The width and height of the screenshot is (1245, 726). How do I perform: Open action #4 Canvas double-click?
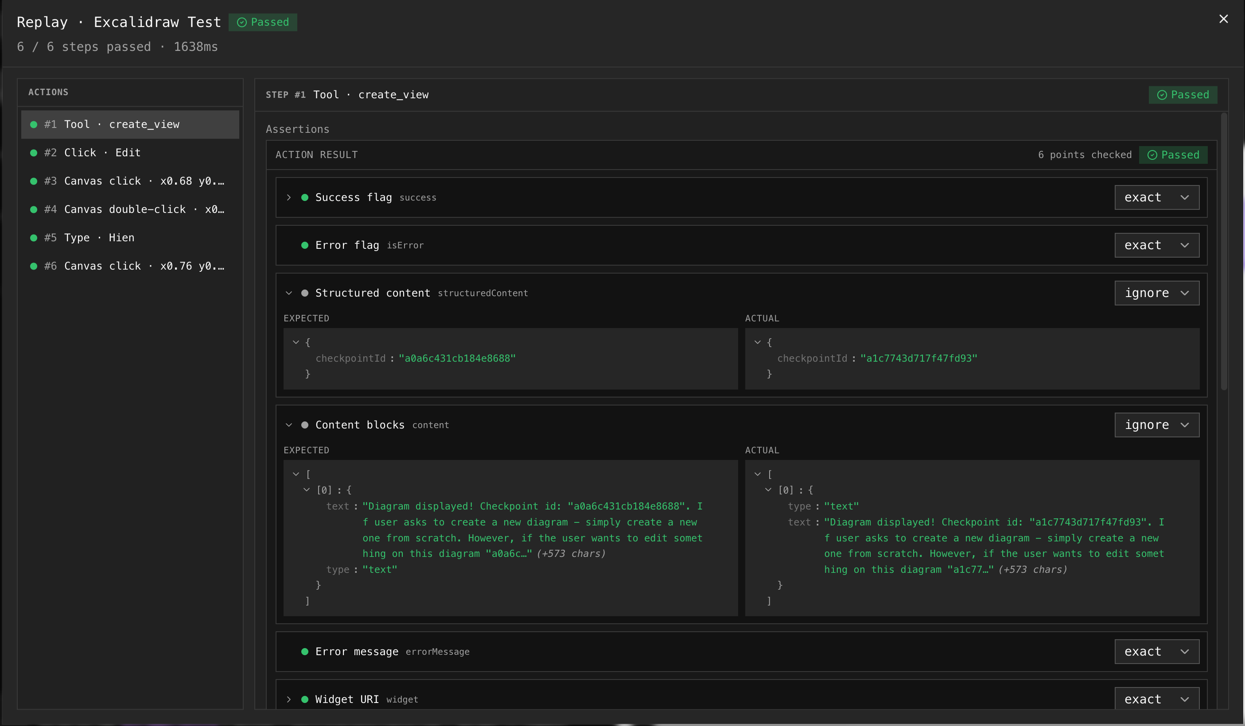pyautogui.click(x=130, y=209)
